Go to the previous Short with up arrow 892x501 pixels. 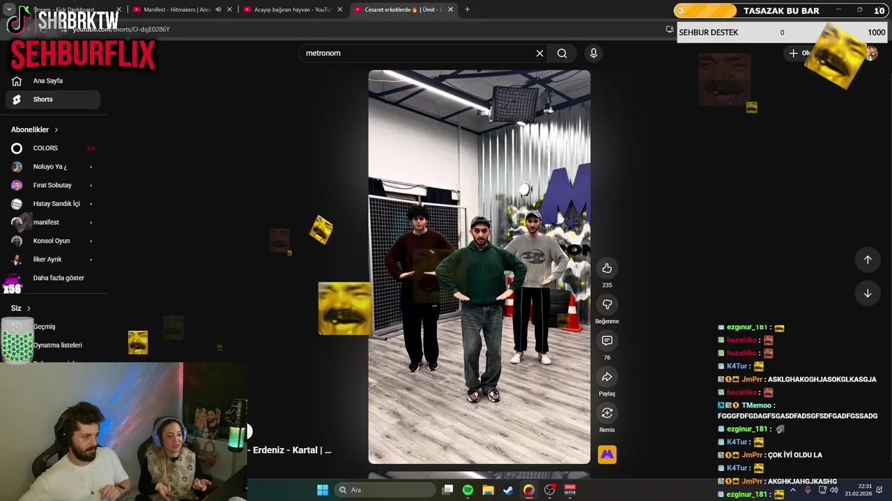(x=868, y=260)
